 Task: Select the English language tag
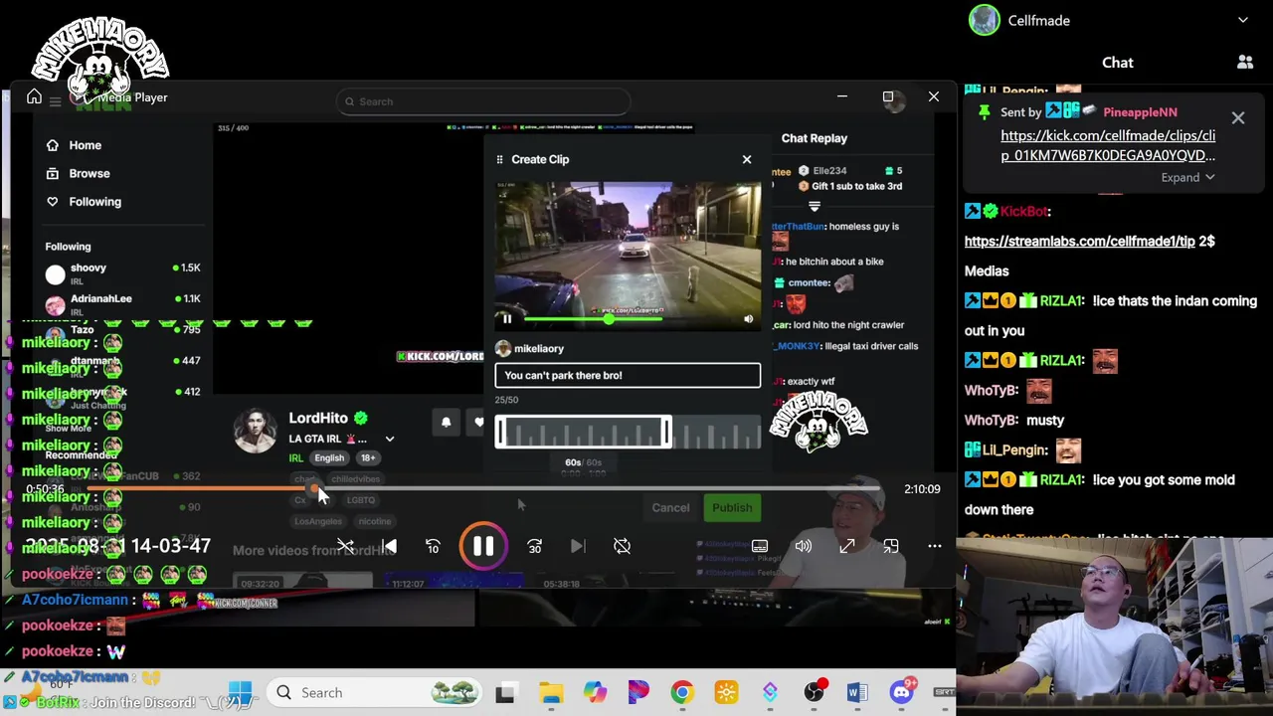point(329,457)
